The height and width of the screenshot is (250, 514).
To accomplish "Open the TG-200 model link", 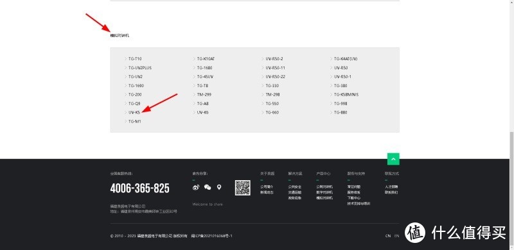I will pyautogui.click(x=135, y=95).
